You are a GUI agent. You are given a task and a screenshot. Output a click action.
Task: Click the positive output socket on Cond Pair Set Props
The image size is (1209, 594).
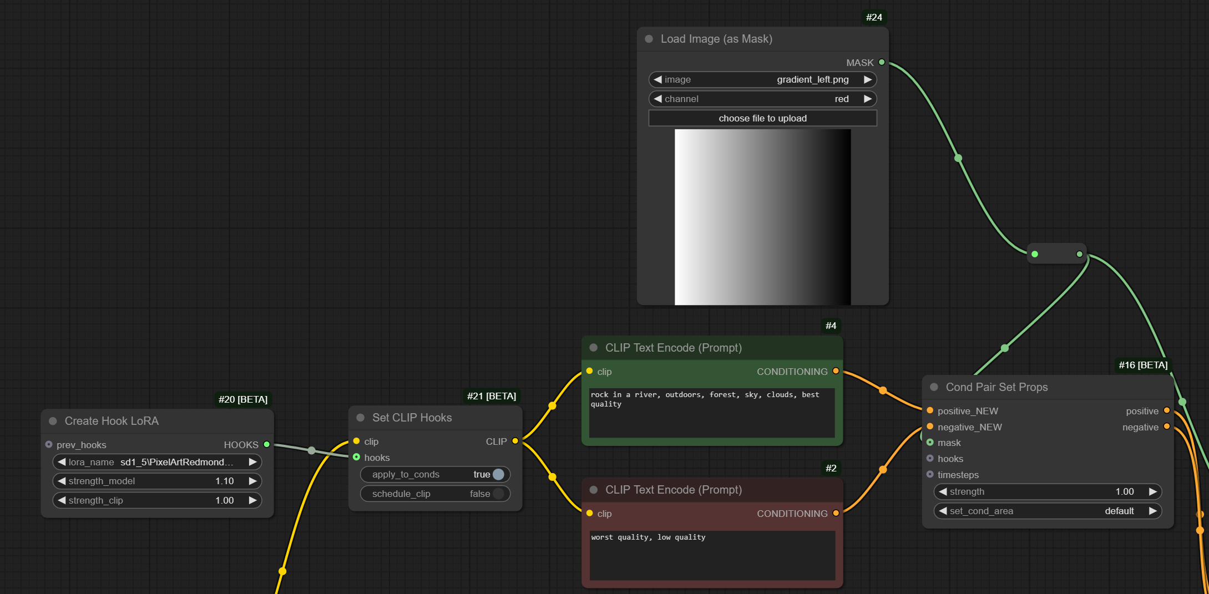pos(1167,410)
